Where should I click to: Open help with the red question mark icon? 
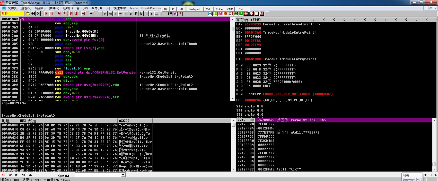click(180, 14)
